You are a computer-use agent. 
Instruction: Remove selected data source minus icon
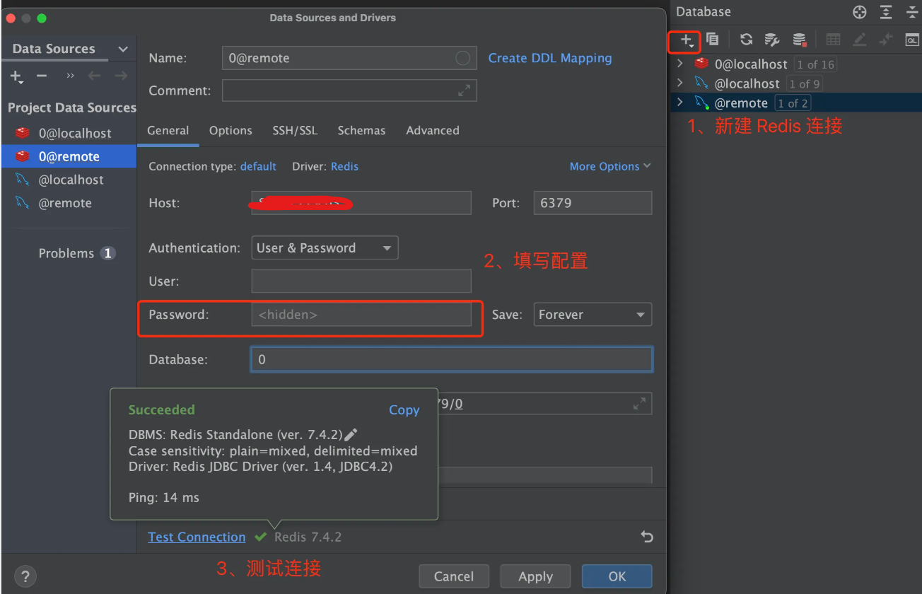(42, 76)
